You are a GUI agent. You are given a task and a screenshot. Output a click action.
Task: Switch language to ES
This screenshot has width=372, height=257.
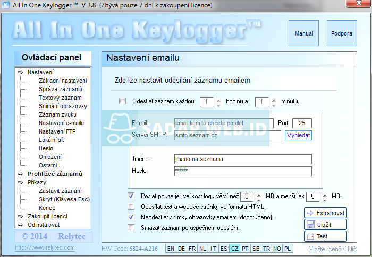point(224,249)
